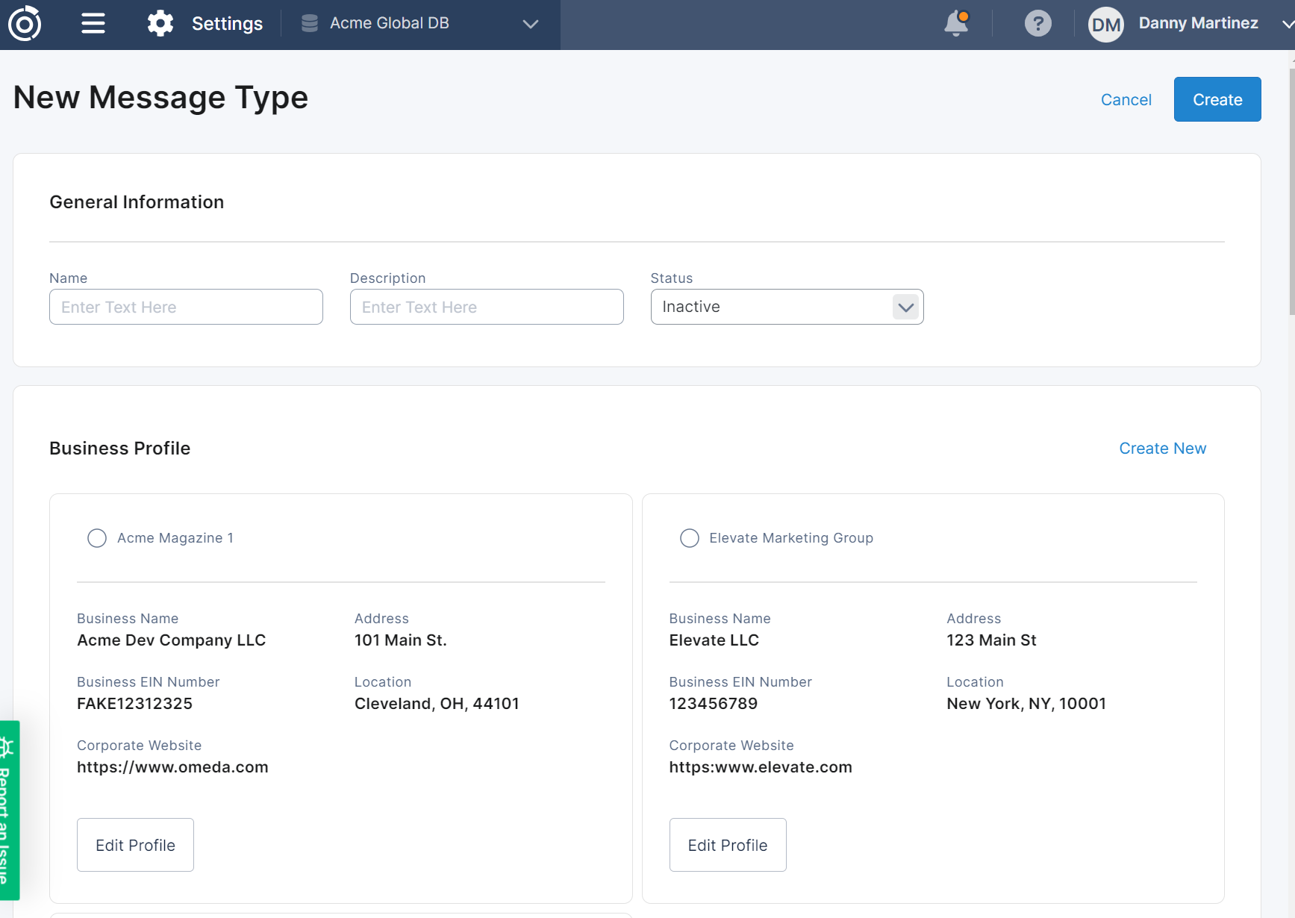1295x918 pixels.
Task: Open the hamburger navigation menu
Action: coord(93,24)
